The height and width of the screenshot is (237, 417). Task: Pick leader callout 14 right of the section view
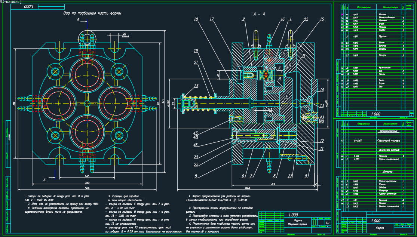(322, 90)
